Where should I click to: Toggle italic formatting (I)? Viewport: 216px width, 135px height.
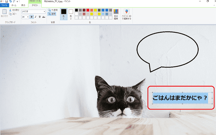36,17
